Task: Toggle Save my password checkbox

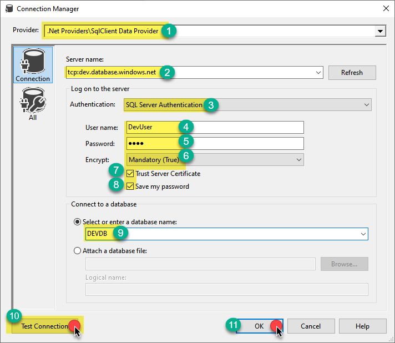Action: (130, 186)
